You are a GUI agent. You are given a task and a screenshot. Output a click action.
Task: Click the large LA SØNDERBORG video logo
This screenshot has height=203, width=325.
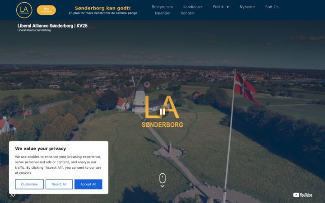tap(162, 112)
